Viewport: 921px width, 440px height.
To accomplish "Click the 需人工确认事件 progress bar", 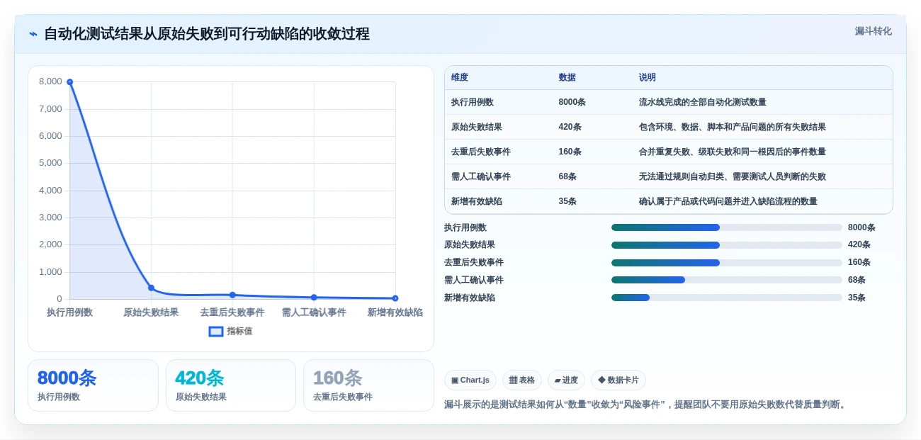I will [726, 280].
